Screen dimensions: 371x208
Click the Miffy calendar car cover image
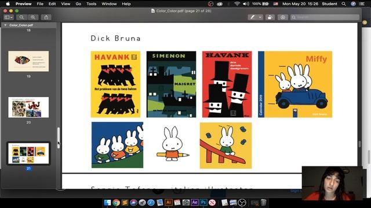point(295,84)
